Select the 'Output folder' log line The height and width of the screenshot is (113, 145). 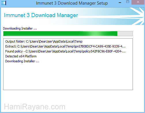tap(44, 41)
